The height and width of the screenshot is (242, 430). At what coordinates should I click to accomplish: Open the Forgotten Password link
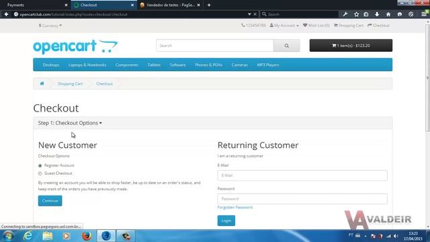(x=235, y=208)
